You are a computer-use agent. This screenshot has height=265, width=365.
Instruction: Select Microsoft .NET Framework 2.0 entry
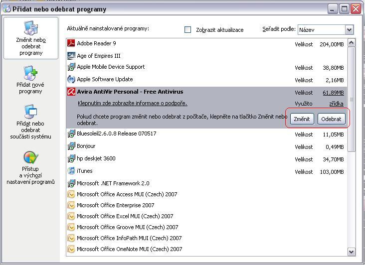pos(113,183)
